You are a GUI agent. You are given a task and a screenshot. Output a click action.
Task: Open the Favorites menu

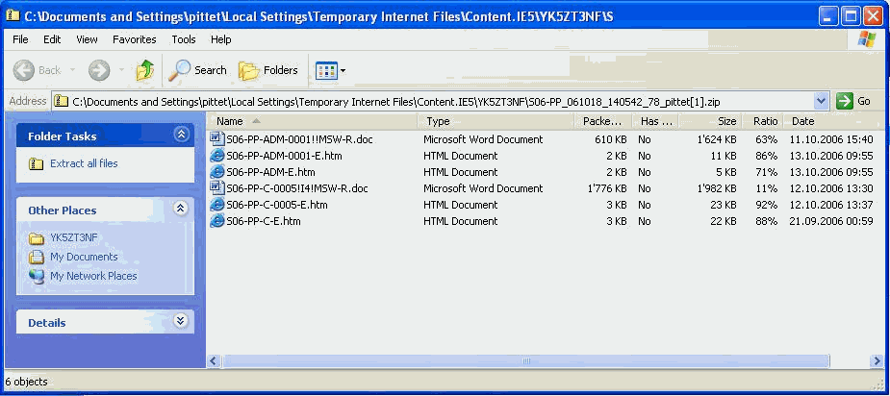(135, 39)
